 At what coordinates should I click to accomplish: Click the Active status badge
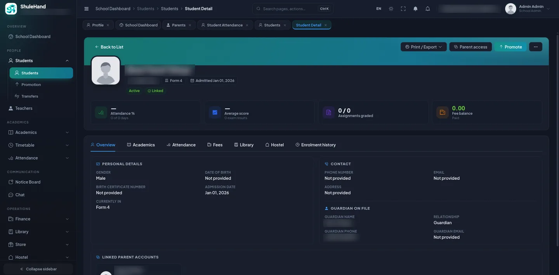point(134,91)
